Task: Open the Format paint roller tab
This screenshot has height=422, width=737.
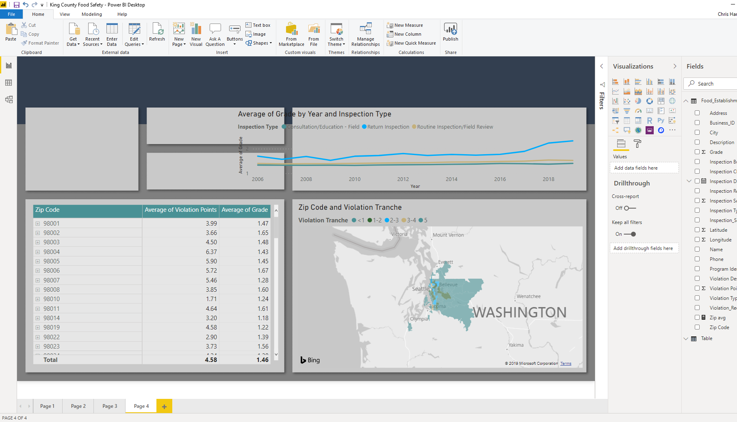Action: point(637,144)
